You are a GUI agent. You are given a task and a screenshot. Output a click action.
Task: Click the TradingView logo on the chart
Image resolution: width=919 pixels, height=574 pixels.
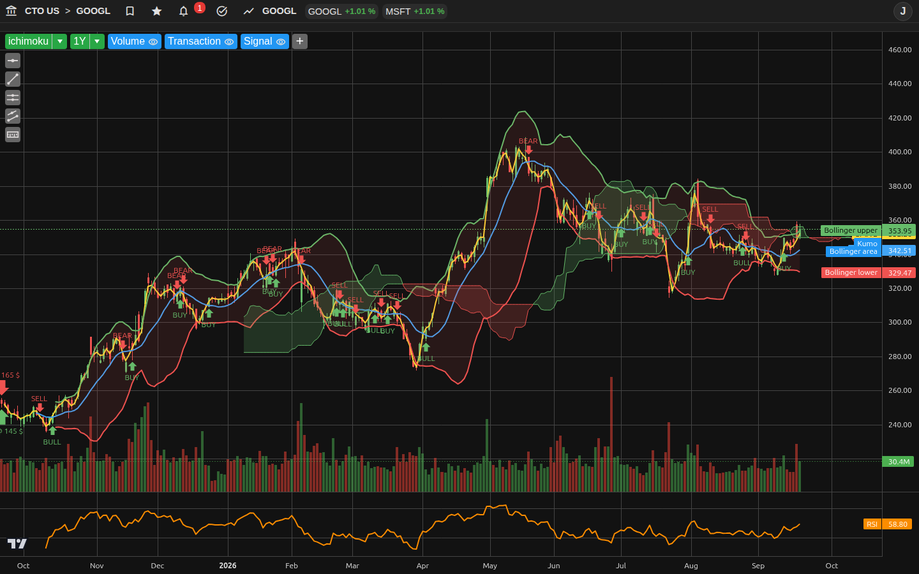tap(17, 543)
